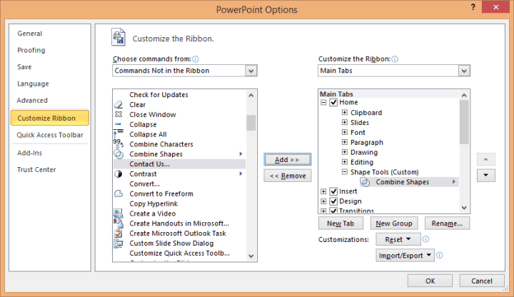The height and width of the screenshot is (297, 514).
Task: Expand the Font group
Action: tap(345, 132)
